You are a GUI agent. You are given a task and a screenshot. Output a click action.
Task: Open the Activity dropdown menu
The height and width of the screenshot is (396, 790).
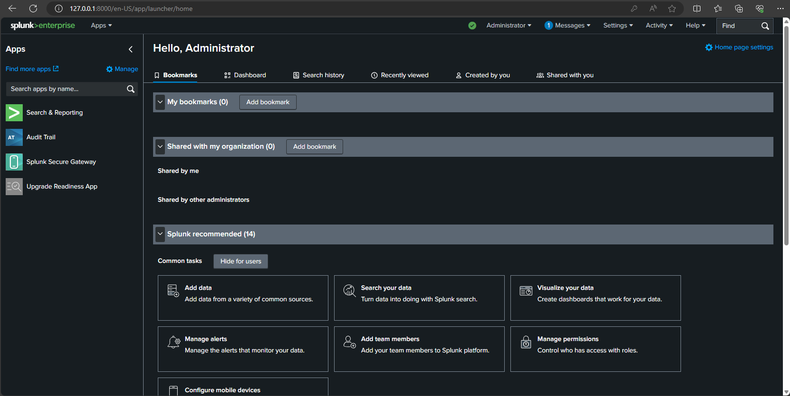point(659,26)
